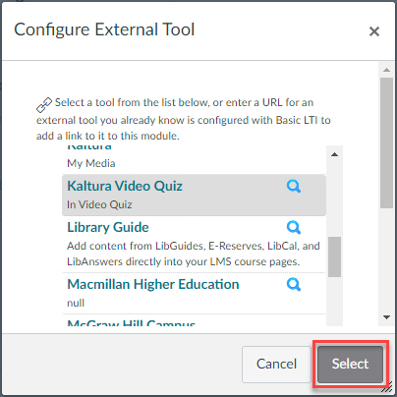Click the outer dialog scroll up arrow
397x397 pixels.
386,70
